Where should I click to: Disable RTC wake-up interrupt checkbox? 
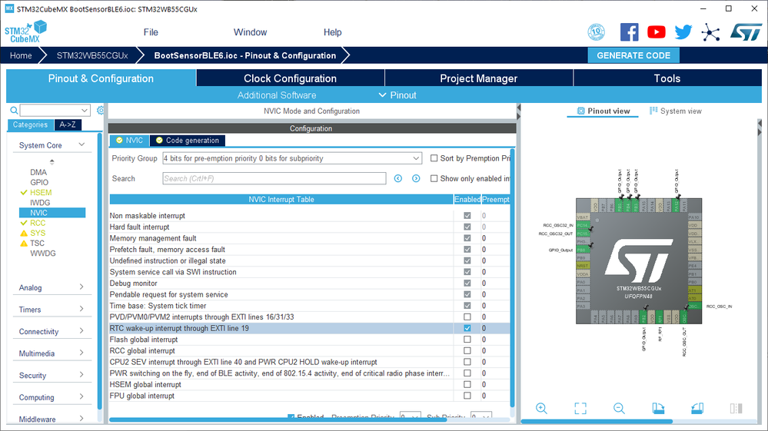(467, 328)
